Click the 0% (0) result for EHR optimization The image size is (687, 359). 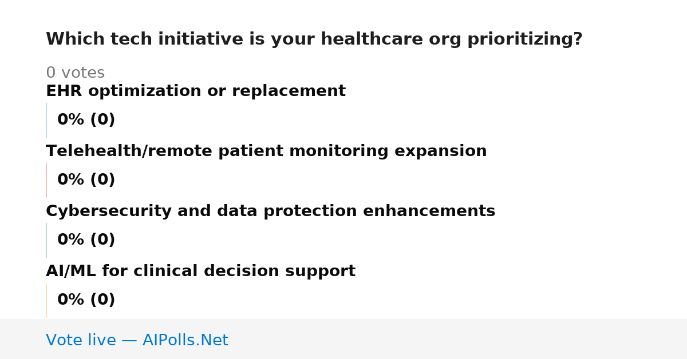86,120
